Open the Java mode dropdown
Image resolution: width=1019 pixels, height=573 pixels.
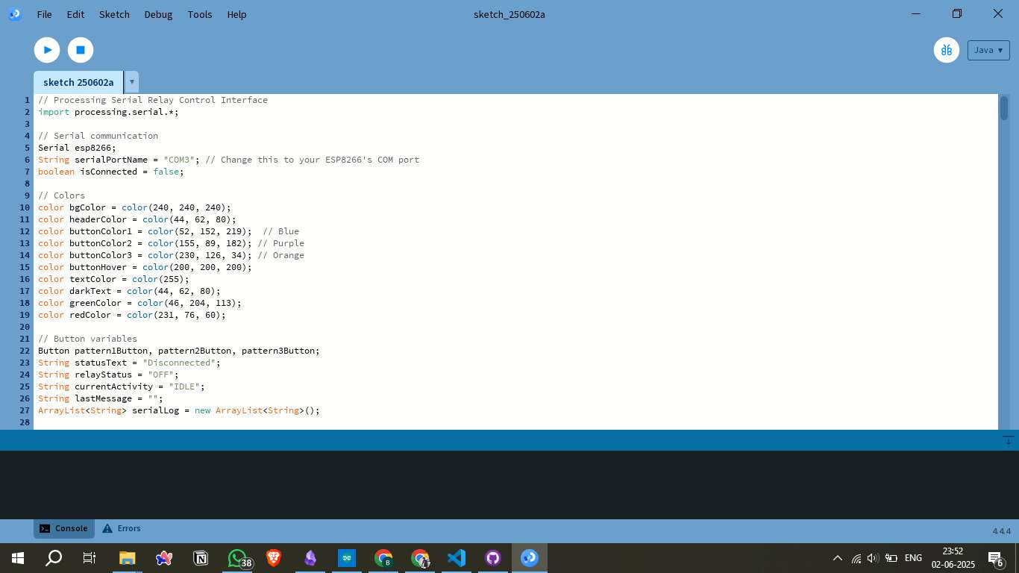(x=988, y=50)
